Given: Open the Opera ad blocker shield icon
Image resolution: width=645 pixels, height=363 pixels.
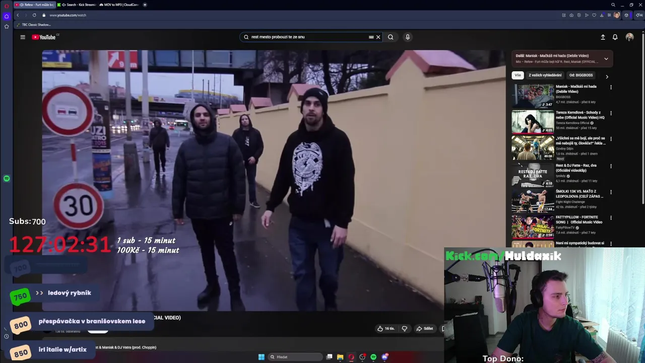Looking at the screenshot, I should click(579, 15).
